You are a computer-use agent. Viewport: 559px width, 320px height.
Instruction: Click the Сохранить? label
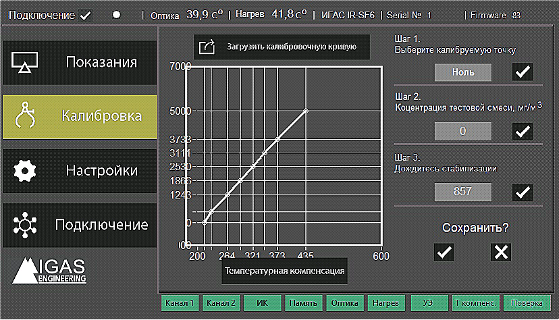(x=475, y=228)
